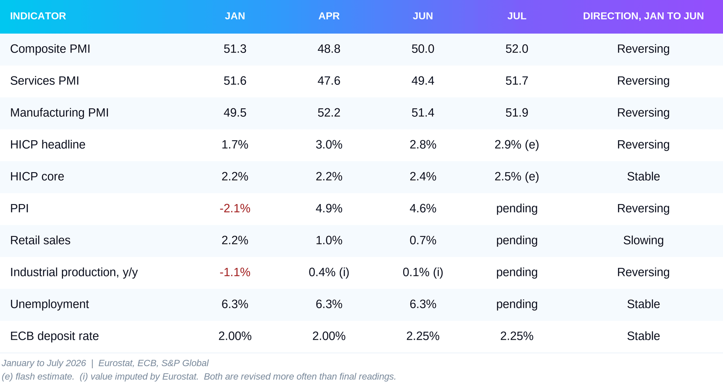Select the Composite PMI row label

tap(50, 49)
